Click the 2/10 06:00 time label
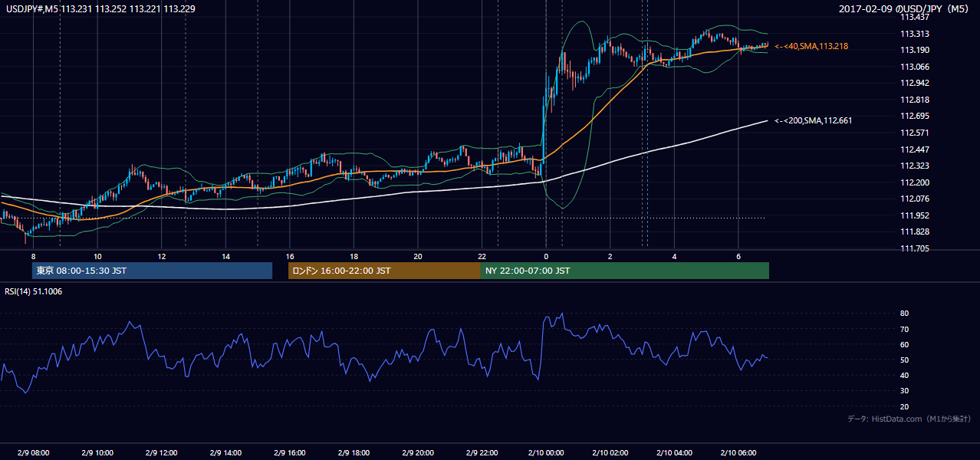The height and width of the screenshot is (460, 980). click(x=738, y=452)
